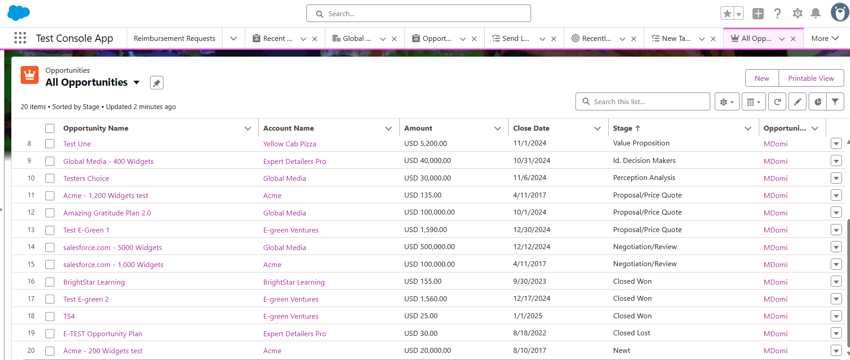
Task: Click the refresh list icon
Action: pyautogui.click(x=777, y=102)
